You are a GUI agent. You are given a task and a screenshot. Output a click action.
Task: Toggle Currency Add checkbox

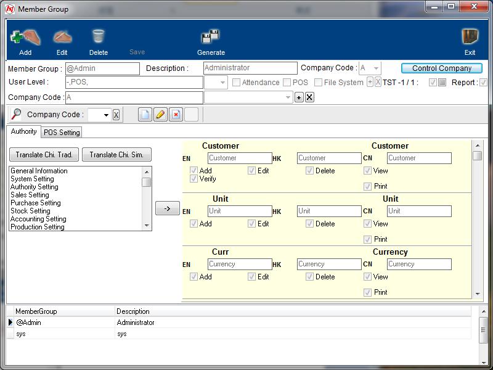194,276
